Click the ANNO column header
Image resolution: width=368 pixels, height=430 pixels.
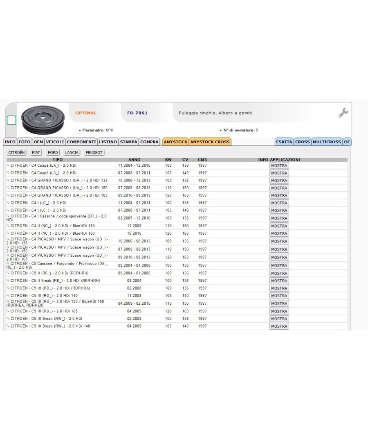pyautogui.click(x=134, y=160)
